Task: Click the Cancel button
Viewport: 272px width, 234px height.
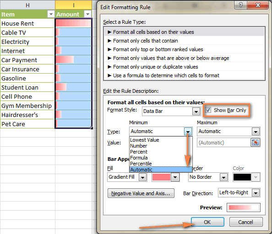Action: point(246,222)
